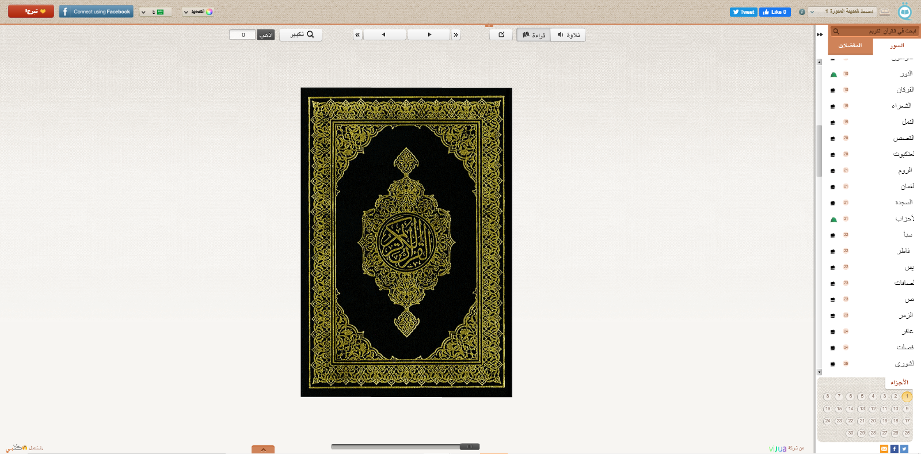The width and height of the screenshot is (921, 454).
Task: Click the share export icon button
Action: (501, 35)
